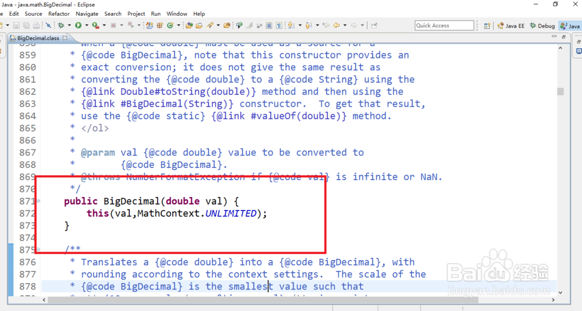Open the New item dropdown arrow

pos(8,26)
